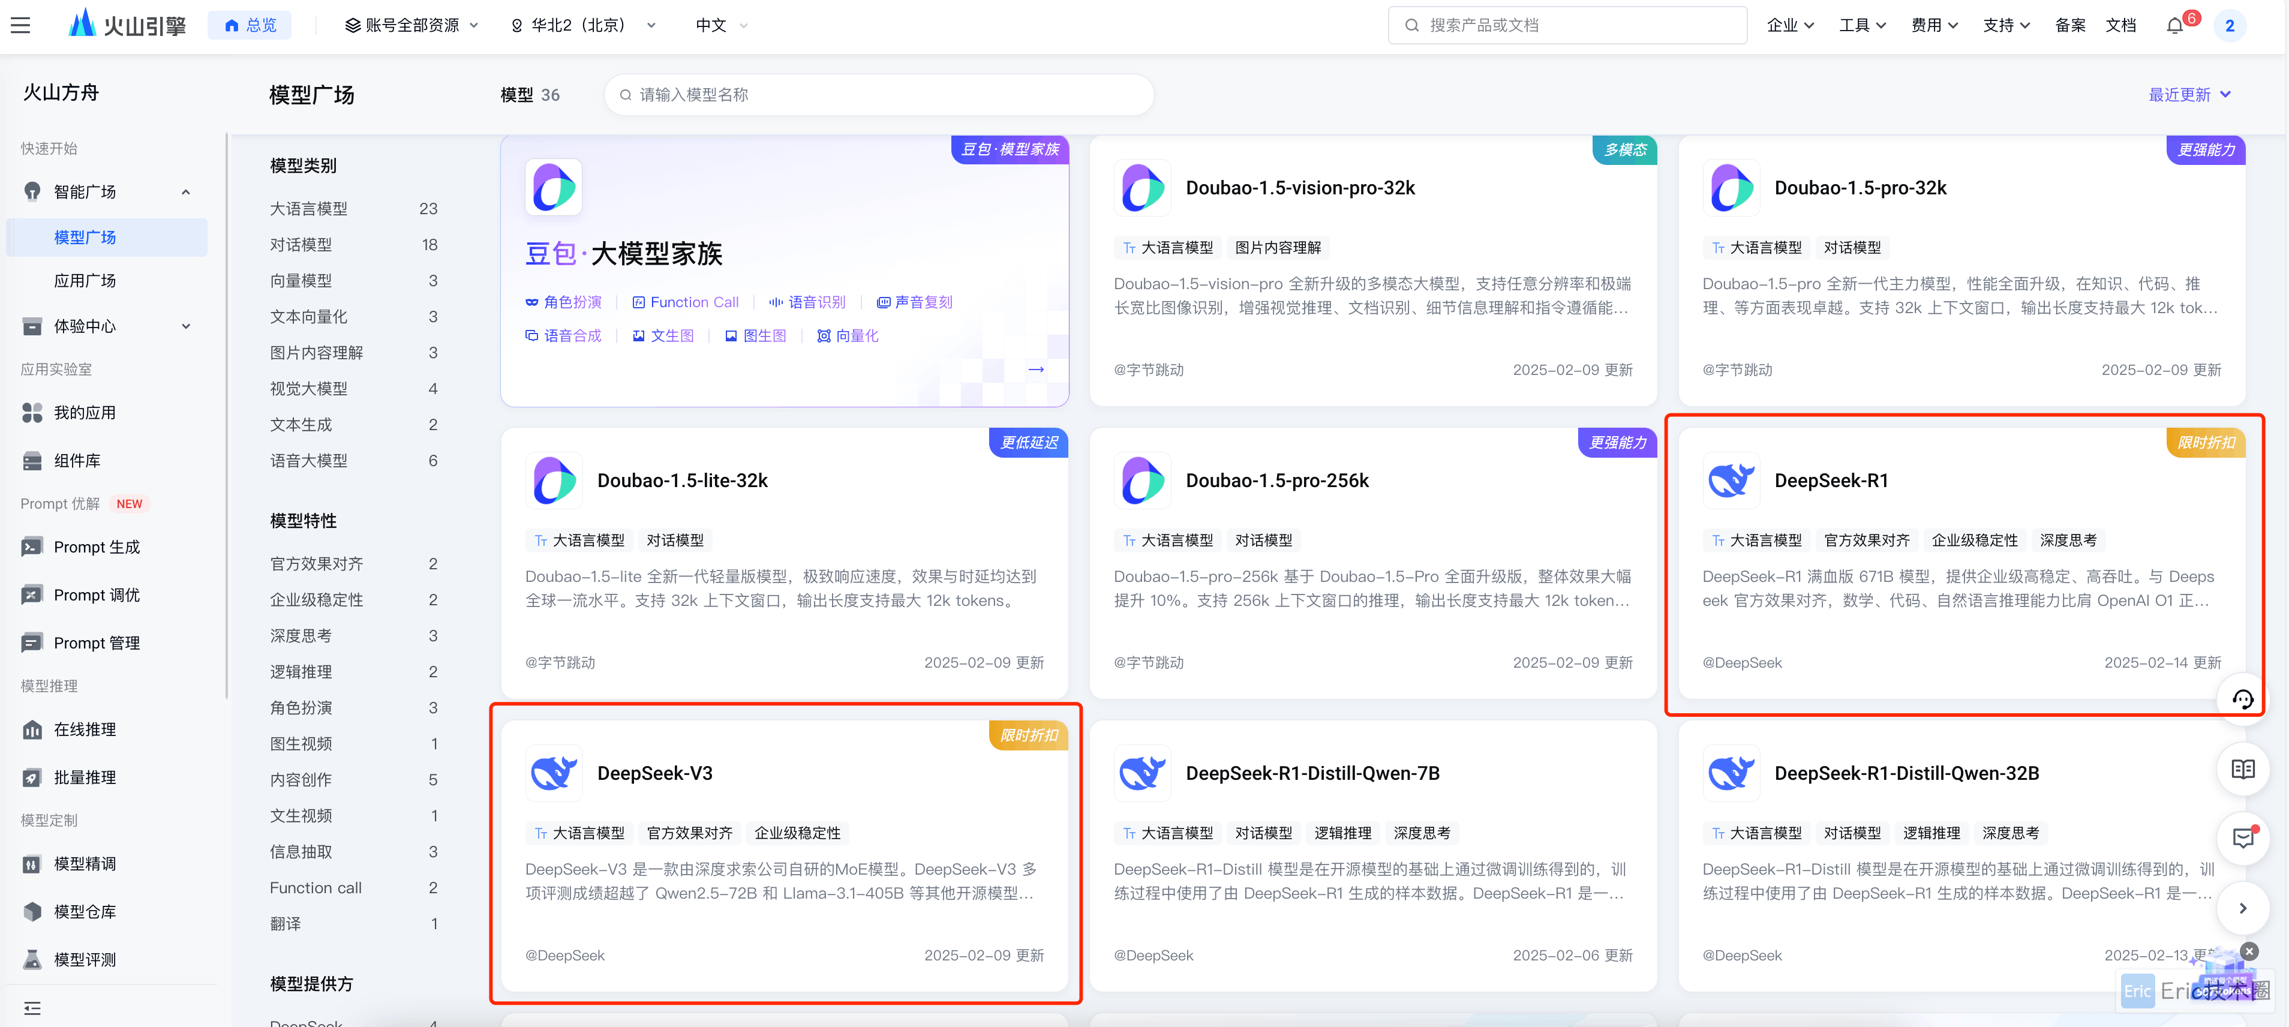Screen dimensions: 2289x1027
Task: Click the 组件库 sidebar icon
Action: click(32, 460)
